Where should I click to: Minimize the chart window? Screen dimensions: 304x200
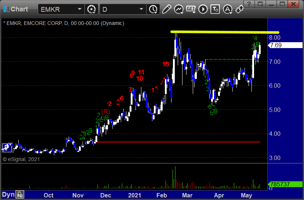coord(271,4)
